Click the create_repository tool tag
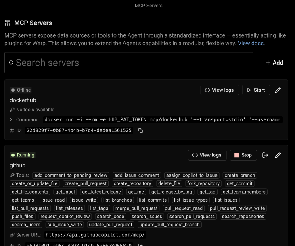295x246 pixels. pos(132,183)
